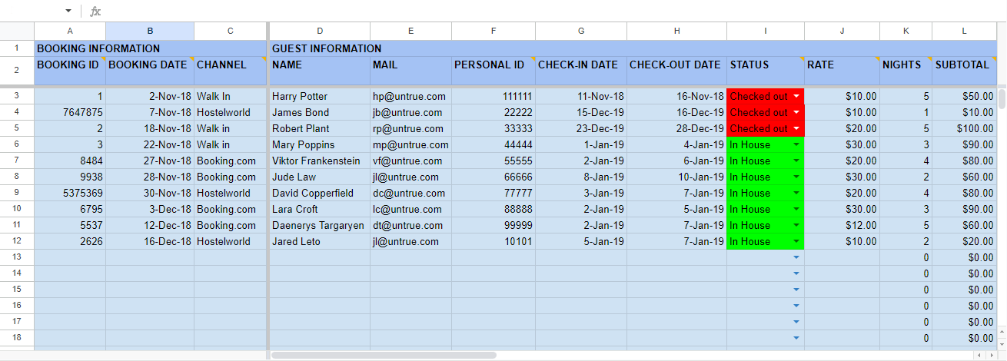Open status dropdown for Jude Law
Image resolution: width=1007 pixels, height=361 pixels.
pos(796,177)
